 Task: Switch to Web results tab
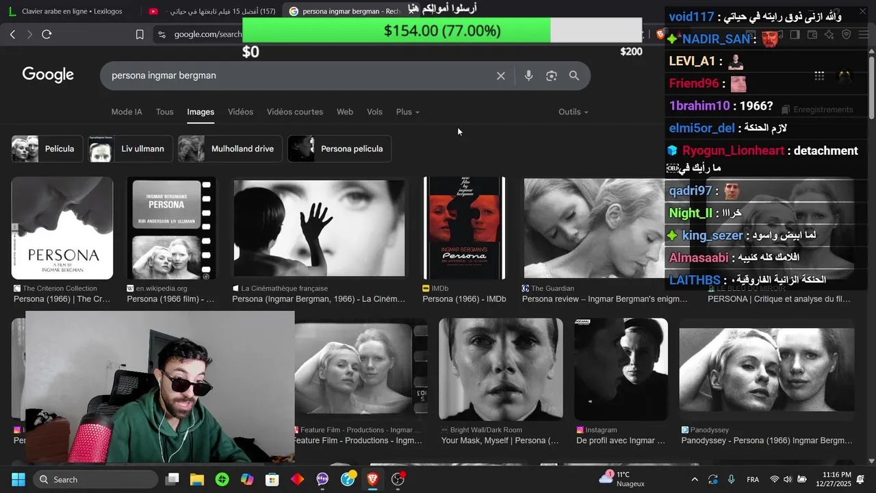[x=345, y=112]
